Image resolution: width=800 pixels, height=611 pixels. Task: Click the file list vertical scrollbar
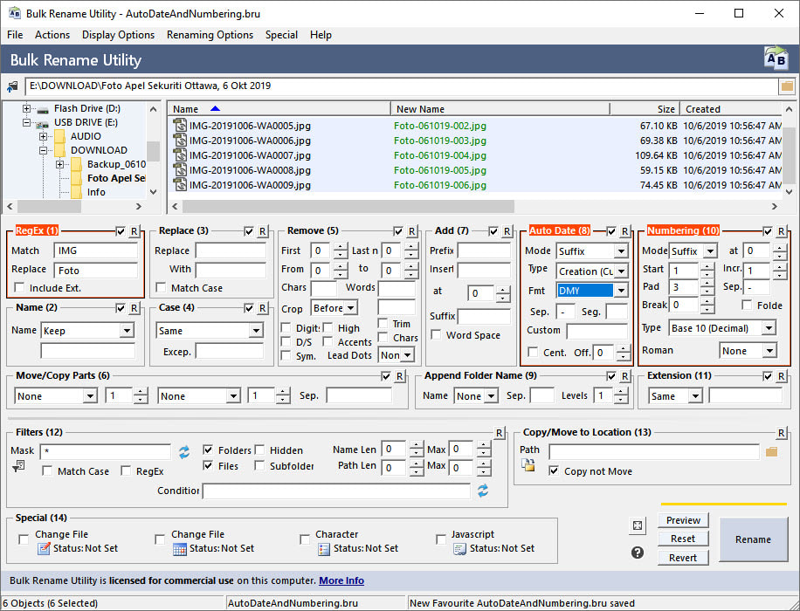789,155
